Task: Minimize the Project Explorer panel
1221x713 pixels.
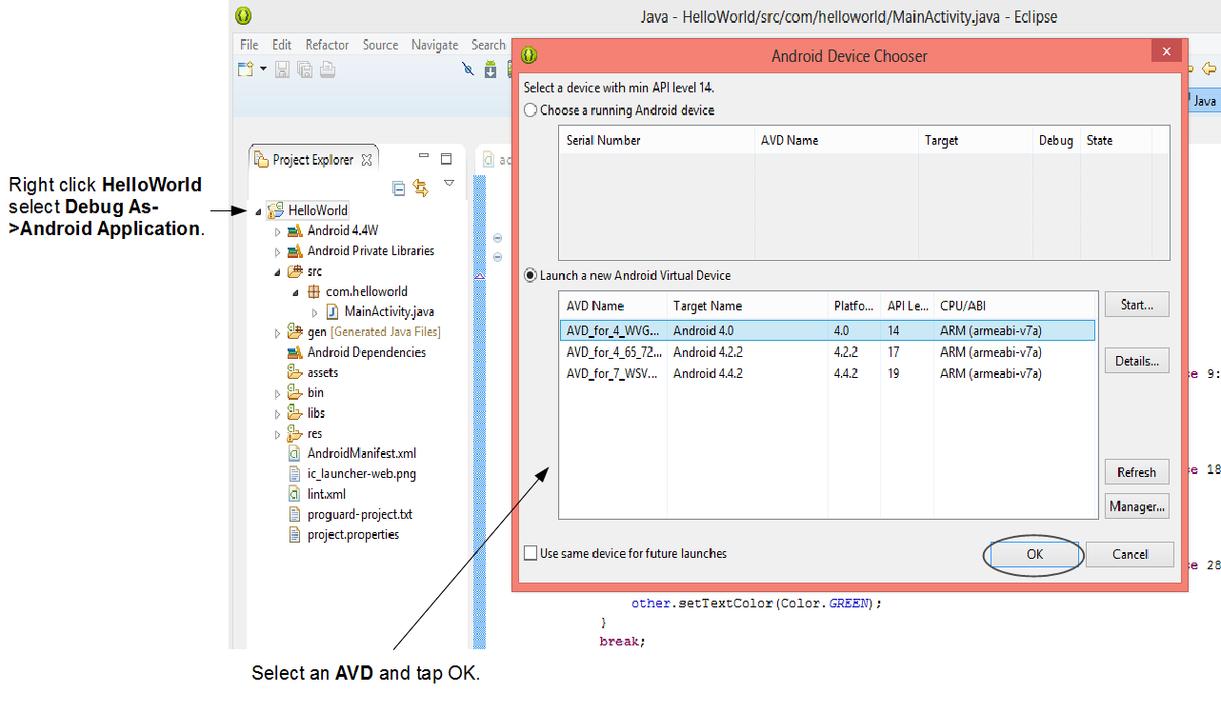Action: [424, 158]
